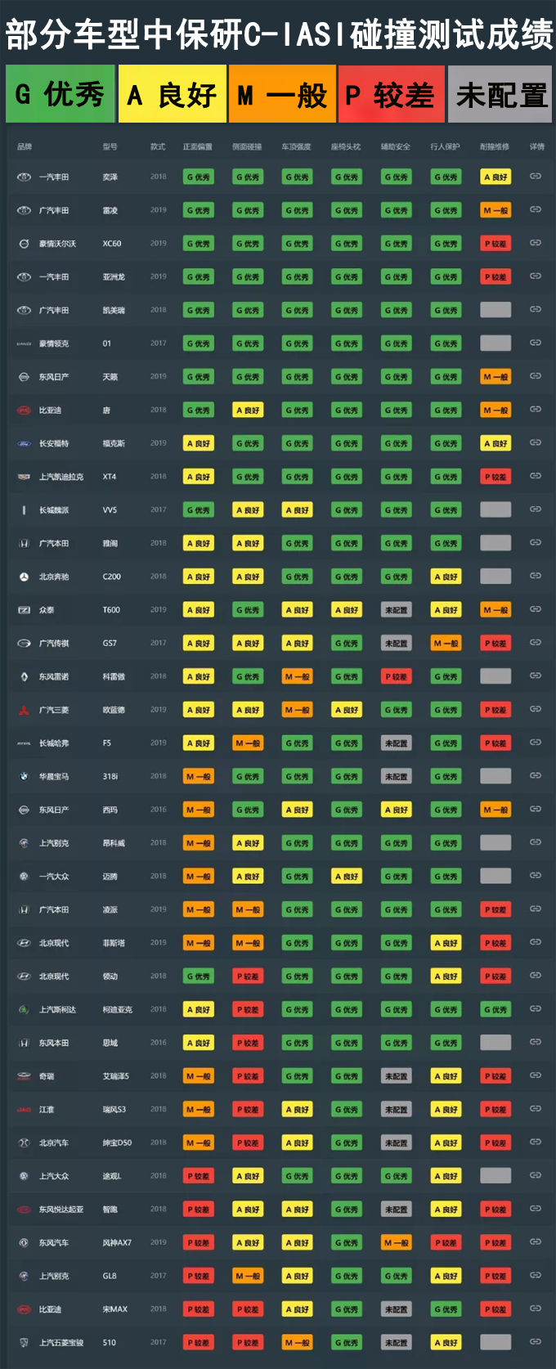Click the model name 西玛

click(x=110, y=810)
